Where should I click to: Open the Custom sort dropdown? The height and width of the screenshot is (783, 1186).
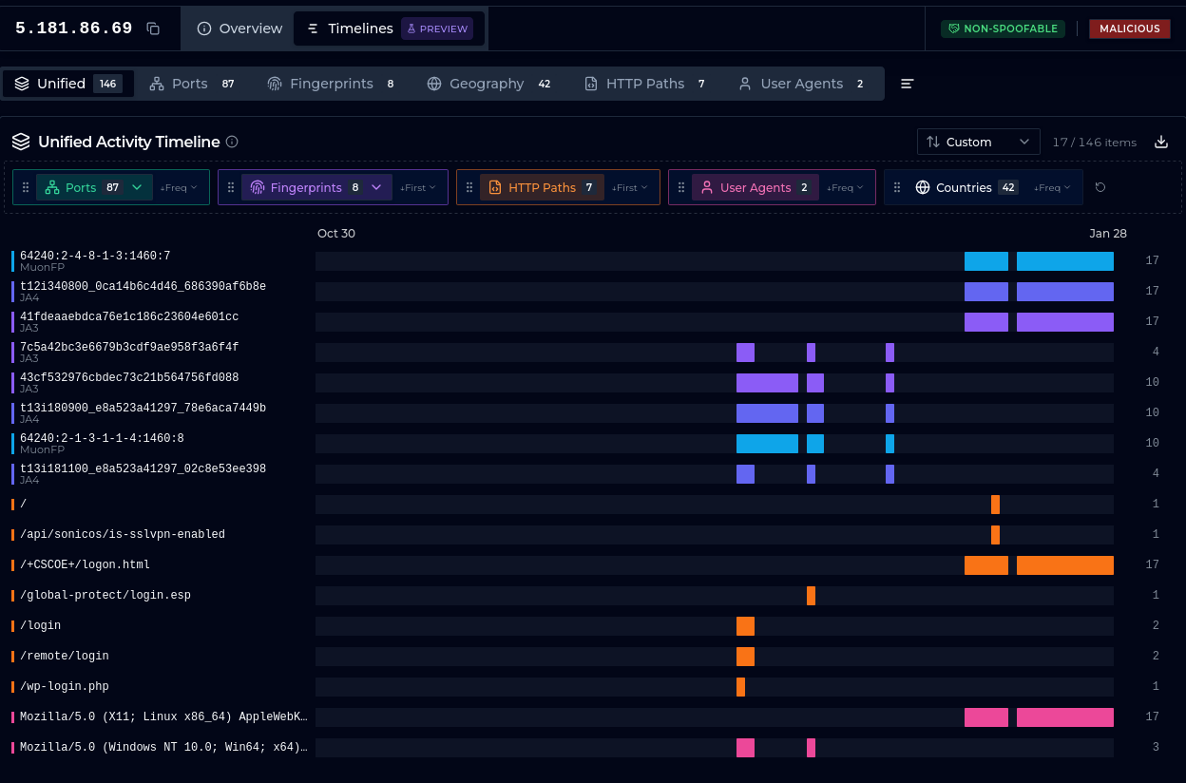click(978, 141)
